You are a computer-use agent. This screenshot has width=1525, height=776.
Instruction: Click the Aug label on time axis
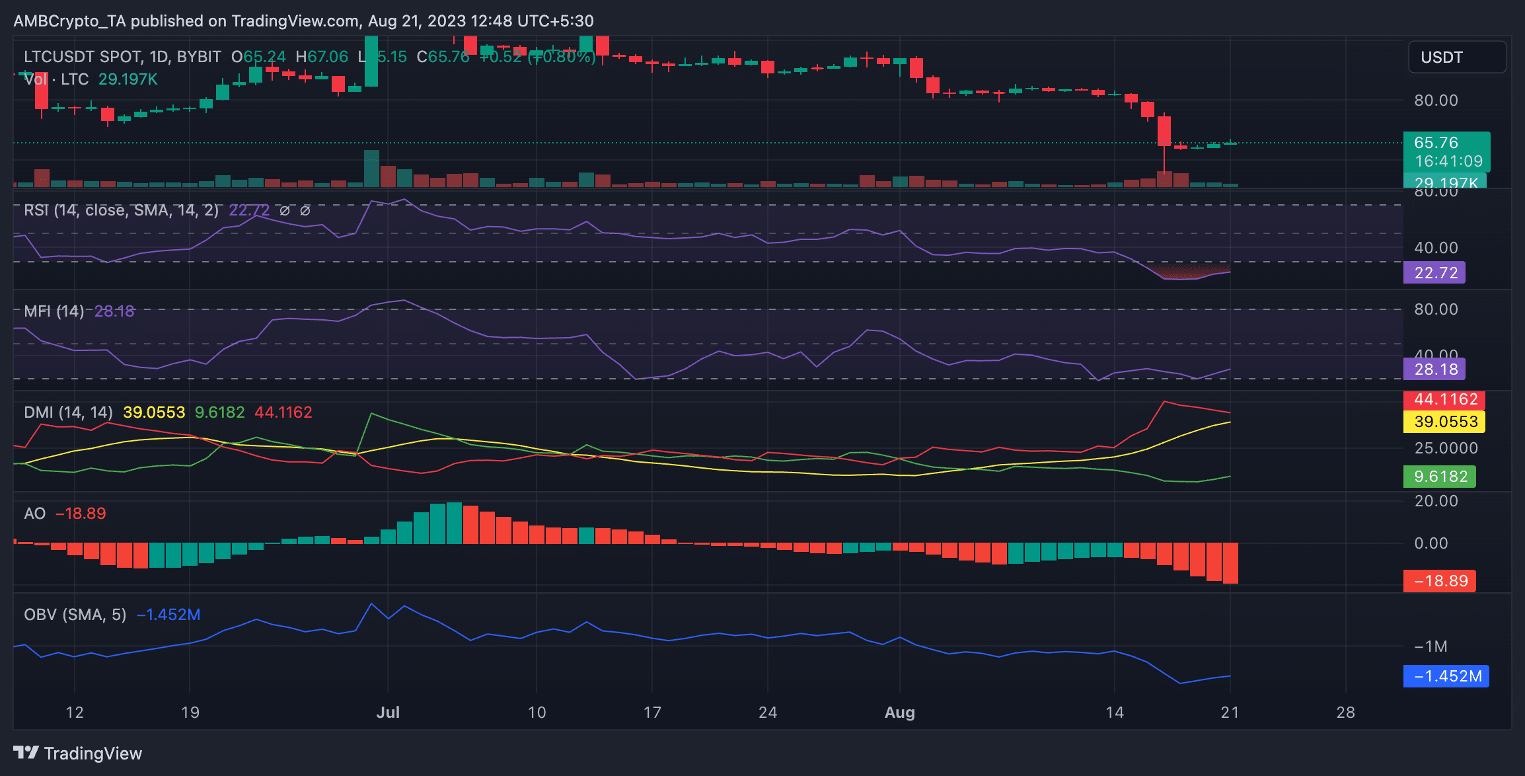(x=899, y=713)
